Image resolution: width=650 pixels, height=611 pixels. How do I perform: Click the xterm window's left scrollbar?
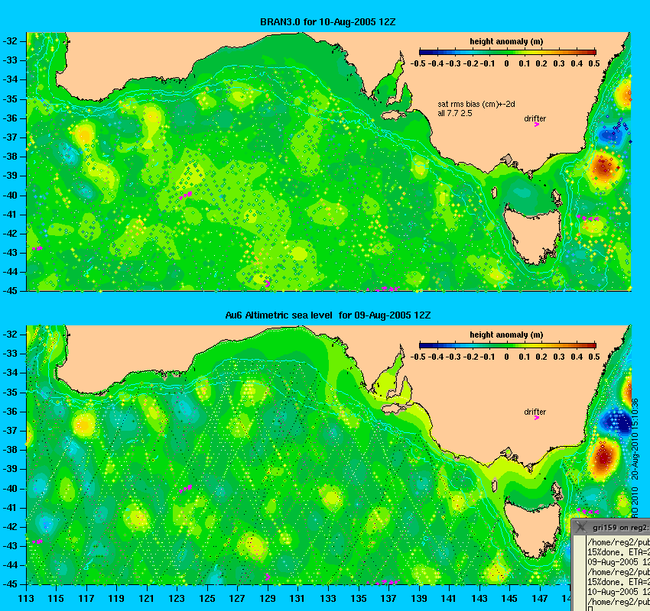tap(579, 574)
